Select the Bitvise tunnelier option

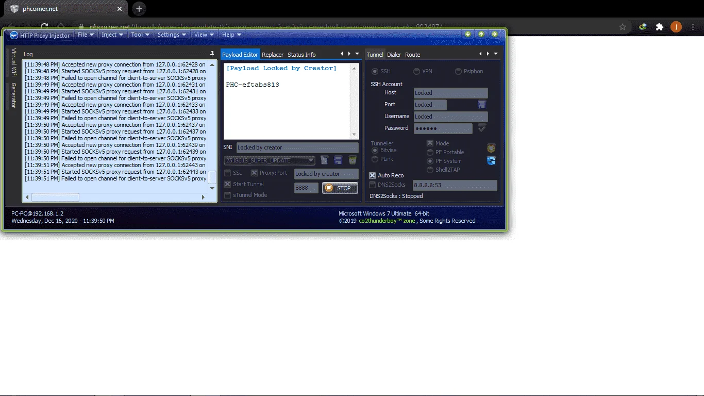tap(375, 151)
